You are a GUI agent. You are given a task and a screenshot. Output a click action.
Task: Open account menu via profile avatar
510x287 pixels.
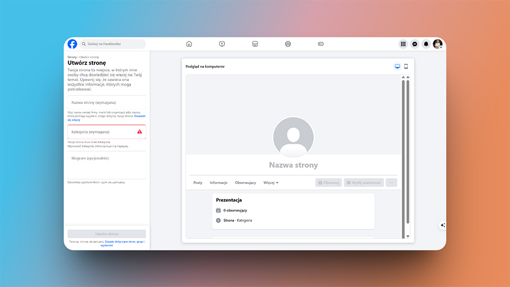(437, 44)
